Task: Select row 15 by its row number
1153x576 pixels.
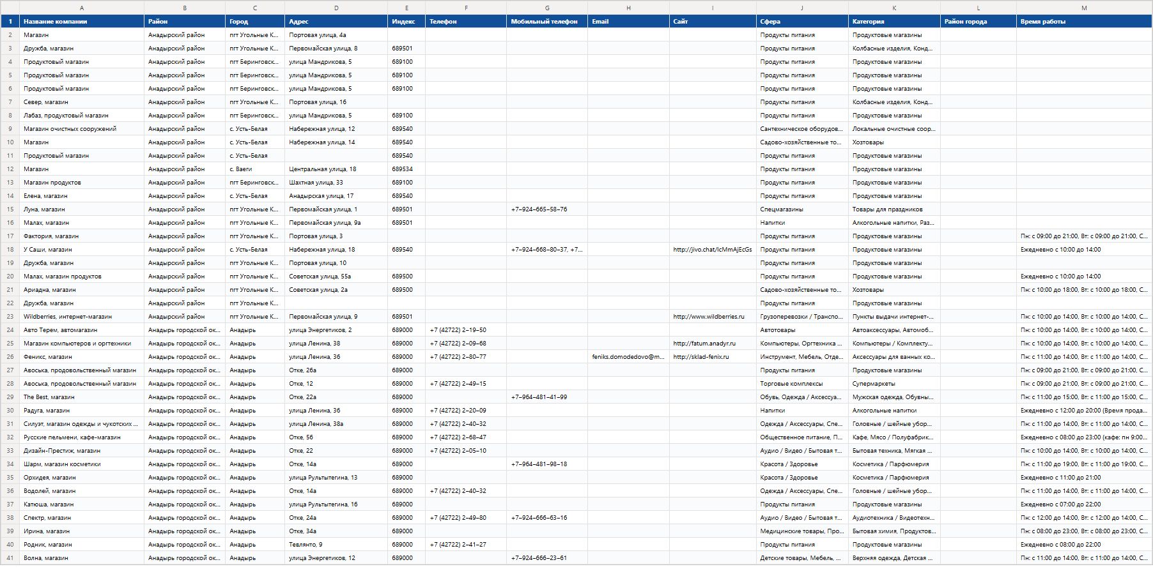Action: pos(10,209)
